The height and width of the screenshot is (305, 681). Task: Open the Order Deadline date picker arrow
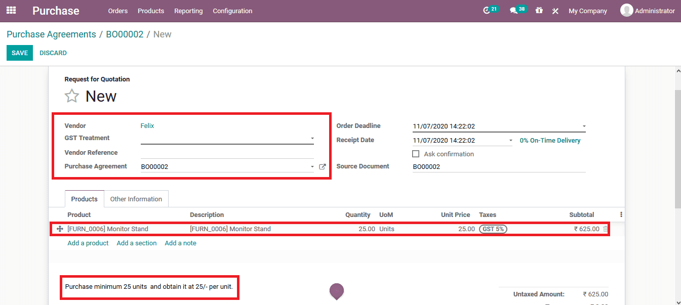(584, 126)
